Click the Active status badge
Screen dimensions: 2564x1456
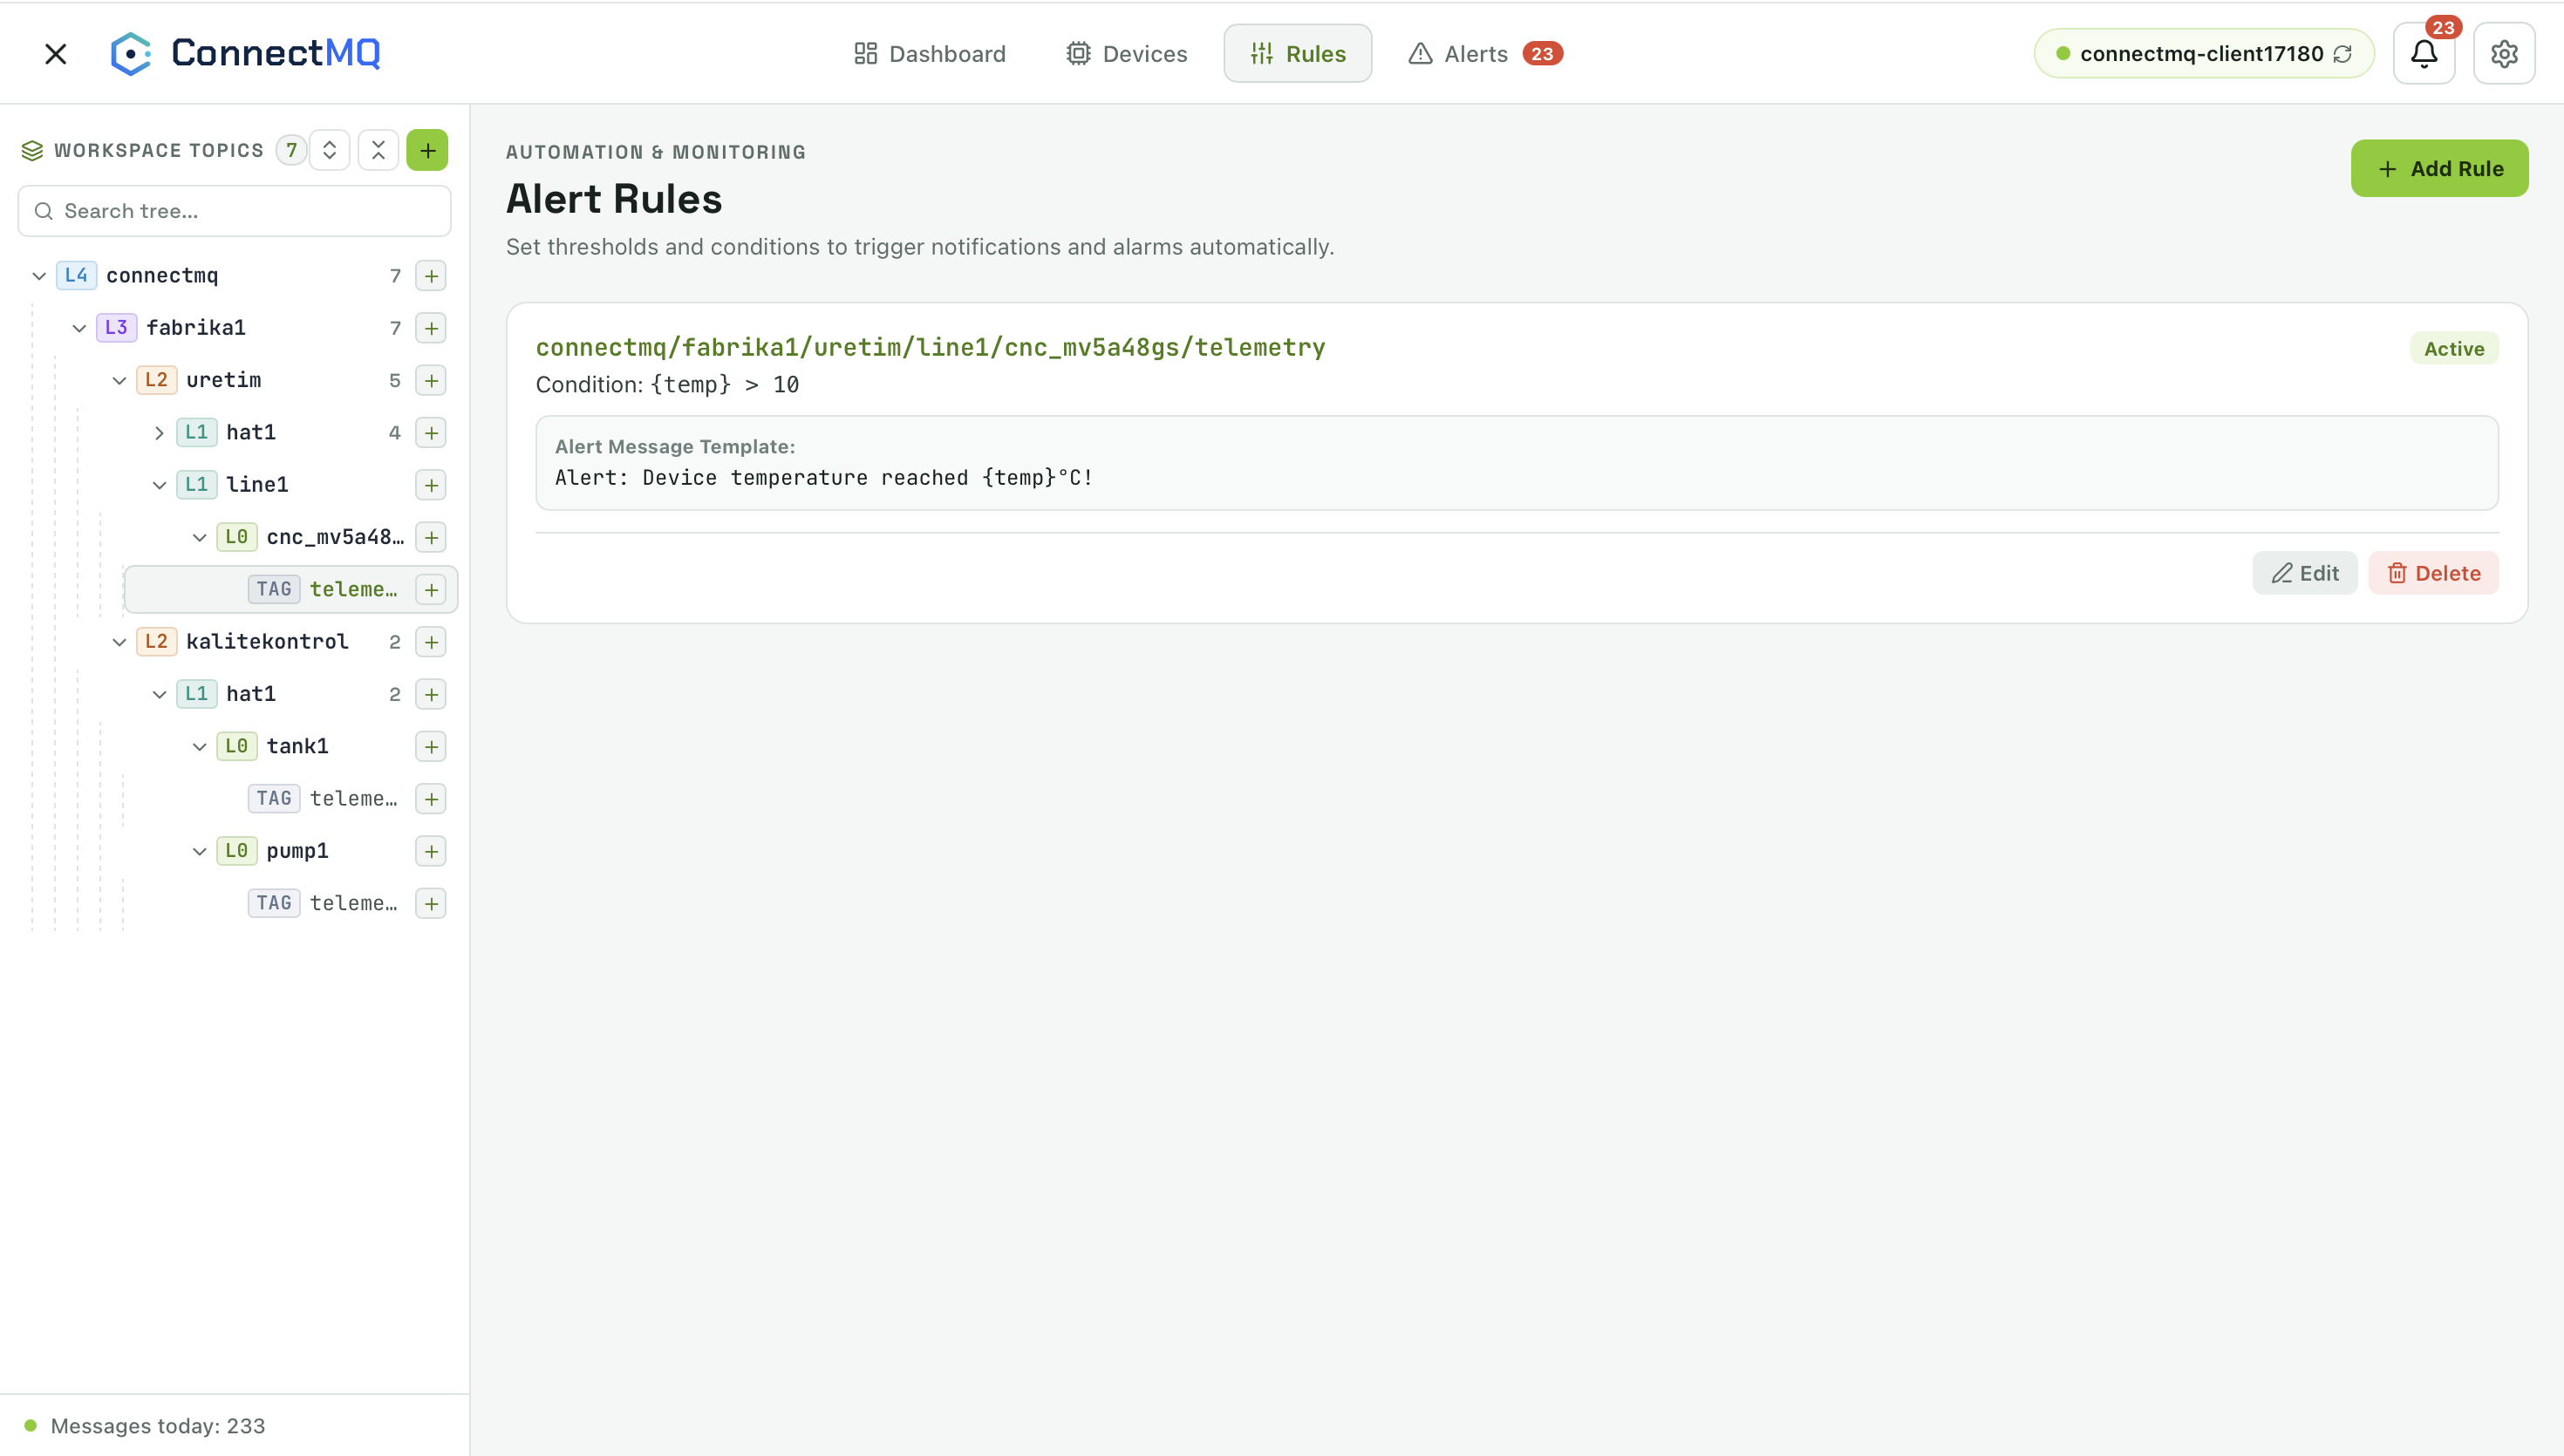(x=2454, y=348)
